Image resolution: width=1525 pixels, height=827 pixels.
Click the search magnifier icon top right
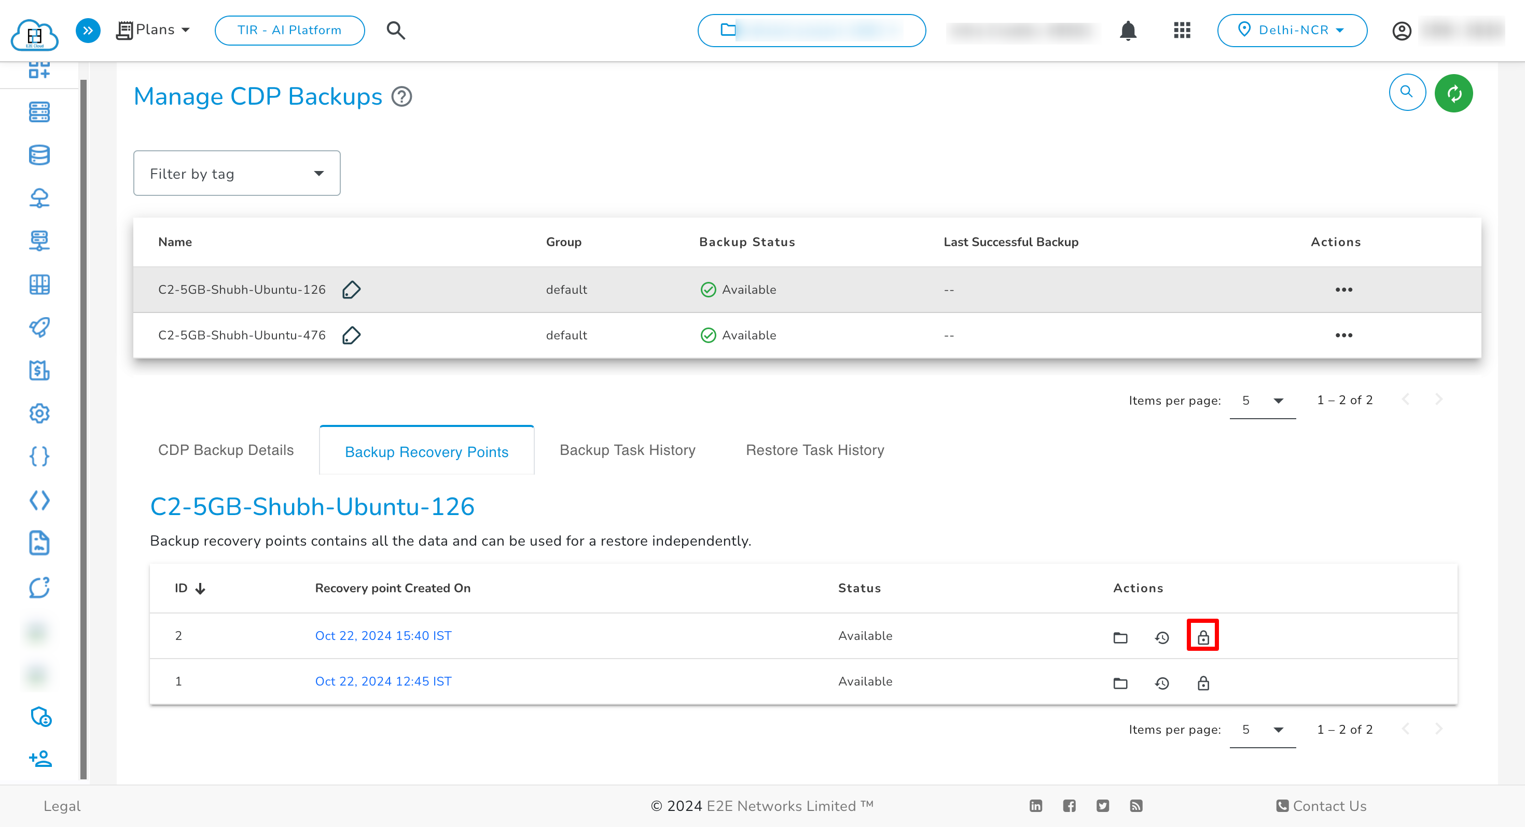click(x=1407, y=93)
